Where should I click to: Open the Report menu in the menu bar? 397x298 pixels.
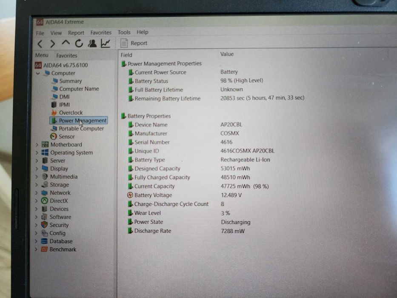(76, 33)
